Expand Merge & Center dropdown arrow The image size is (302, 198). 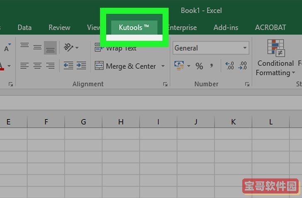(x=163, y=66)
